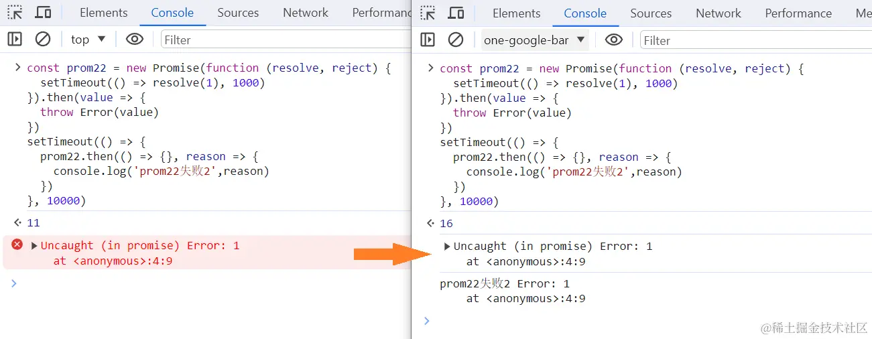The height and width of the screenshot is (339, 872).
Task: Click 'prom22失败2 Error: 1' log line
Action: click(x=505, y=283)
